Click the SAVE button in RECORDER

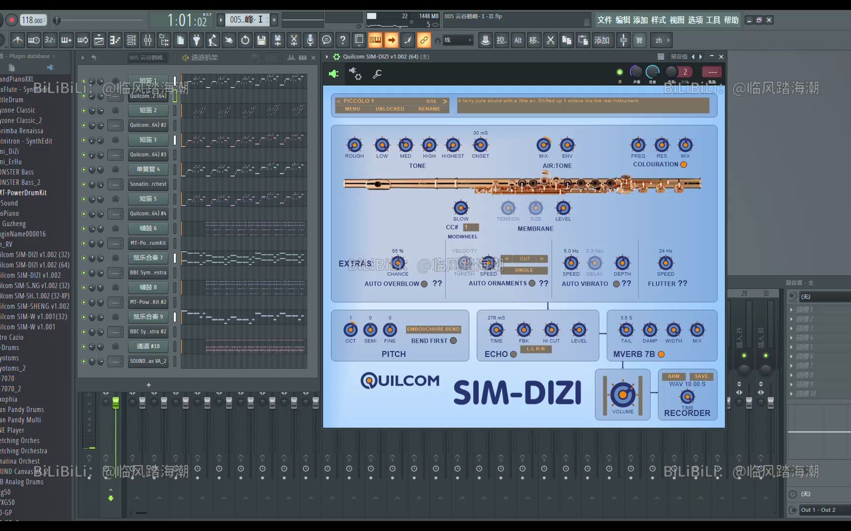click(x=701, y=376)
